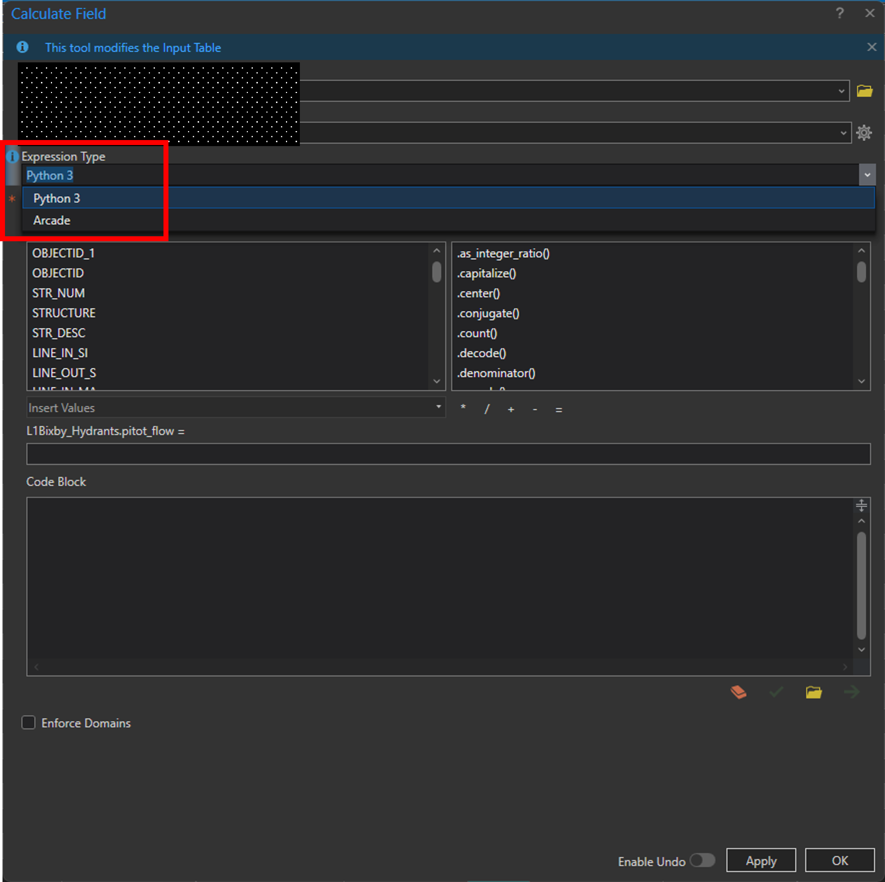Click the green verify checkmark icon
The image size is (885, 882).
click(776, 692)
